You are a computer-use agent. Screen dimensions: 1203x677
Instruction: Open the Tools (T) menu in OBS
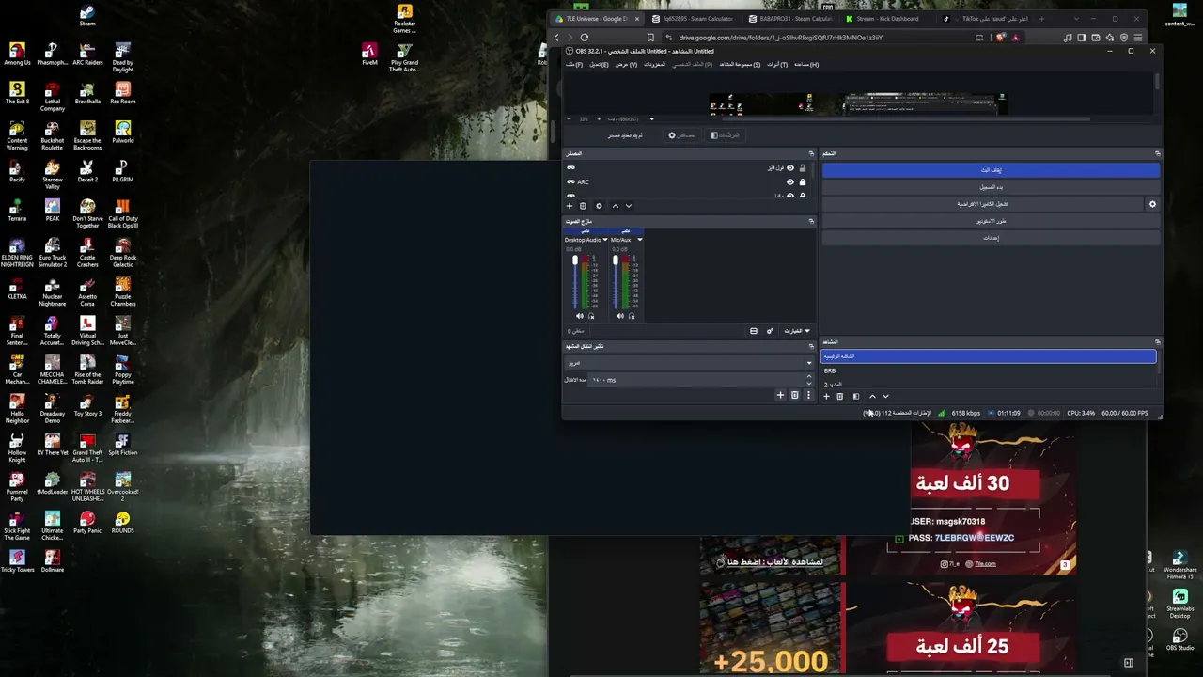point(777,65)
